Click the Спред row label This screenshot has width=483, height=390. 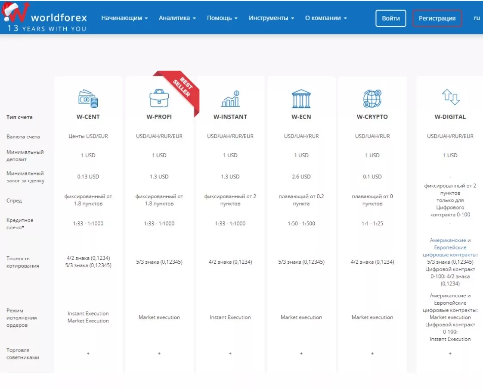[x=14, y=201]
